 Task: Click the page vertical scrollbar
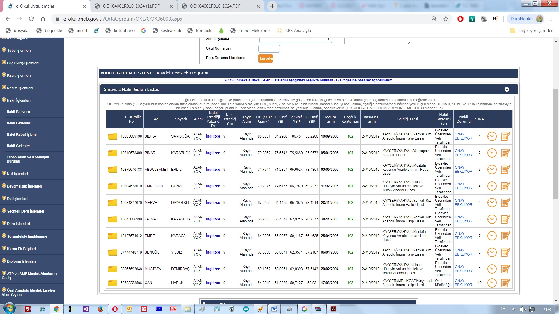coord(556,144)
